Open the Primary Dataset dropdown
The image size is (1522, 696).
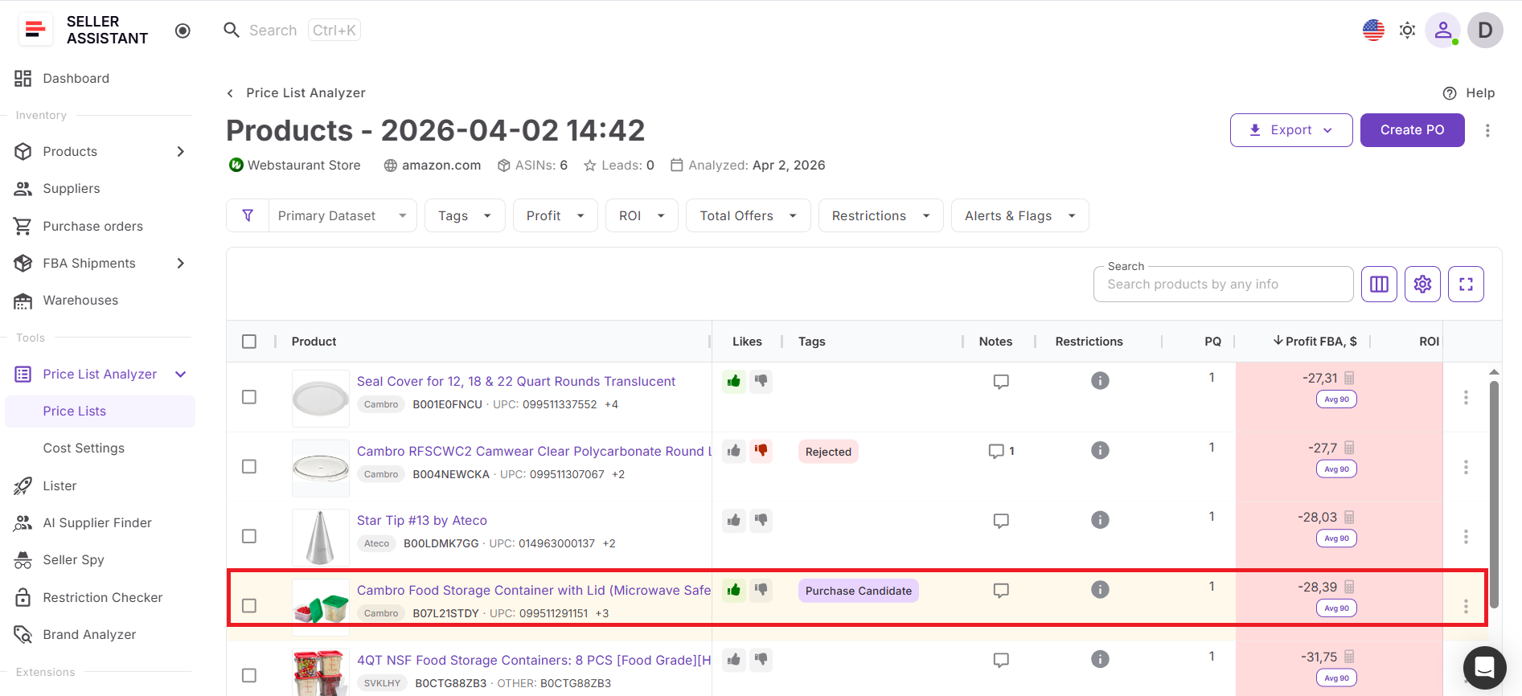click(343, 215)
